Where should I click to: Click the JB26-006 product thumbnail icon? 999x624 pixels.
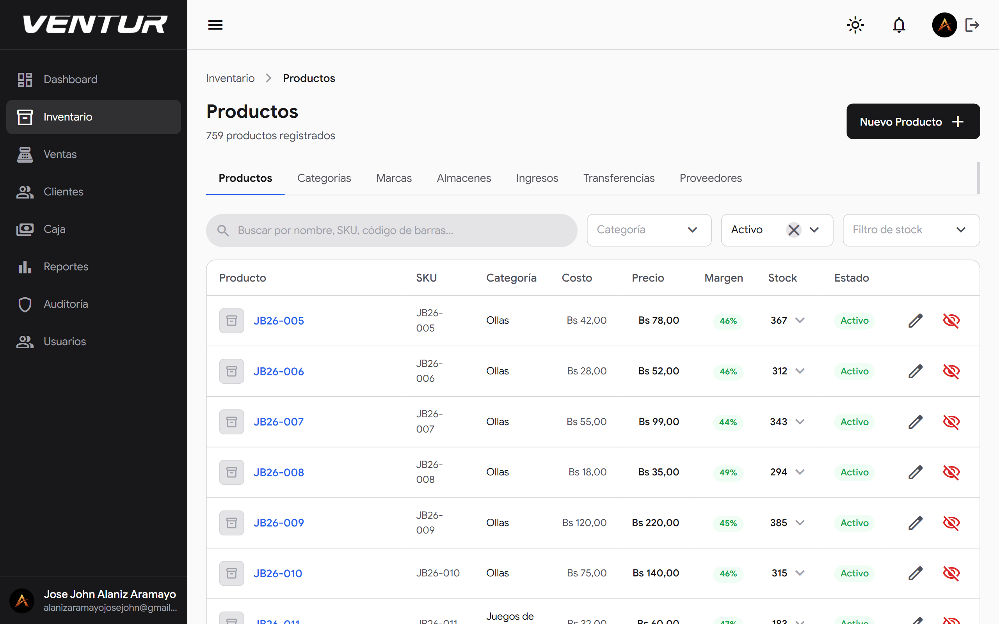[231, 371]
